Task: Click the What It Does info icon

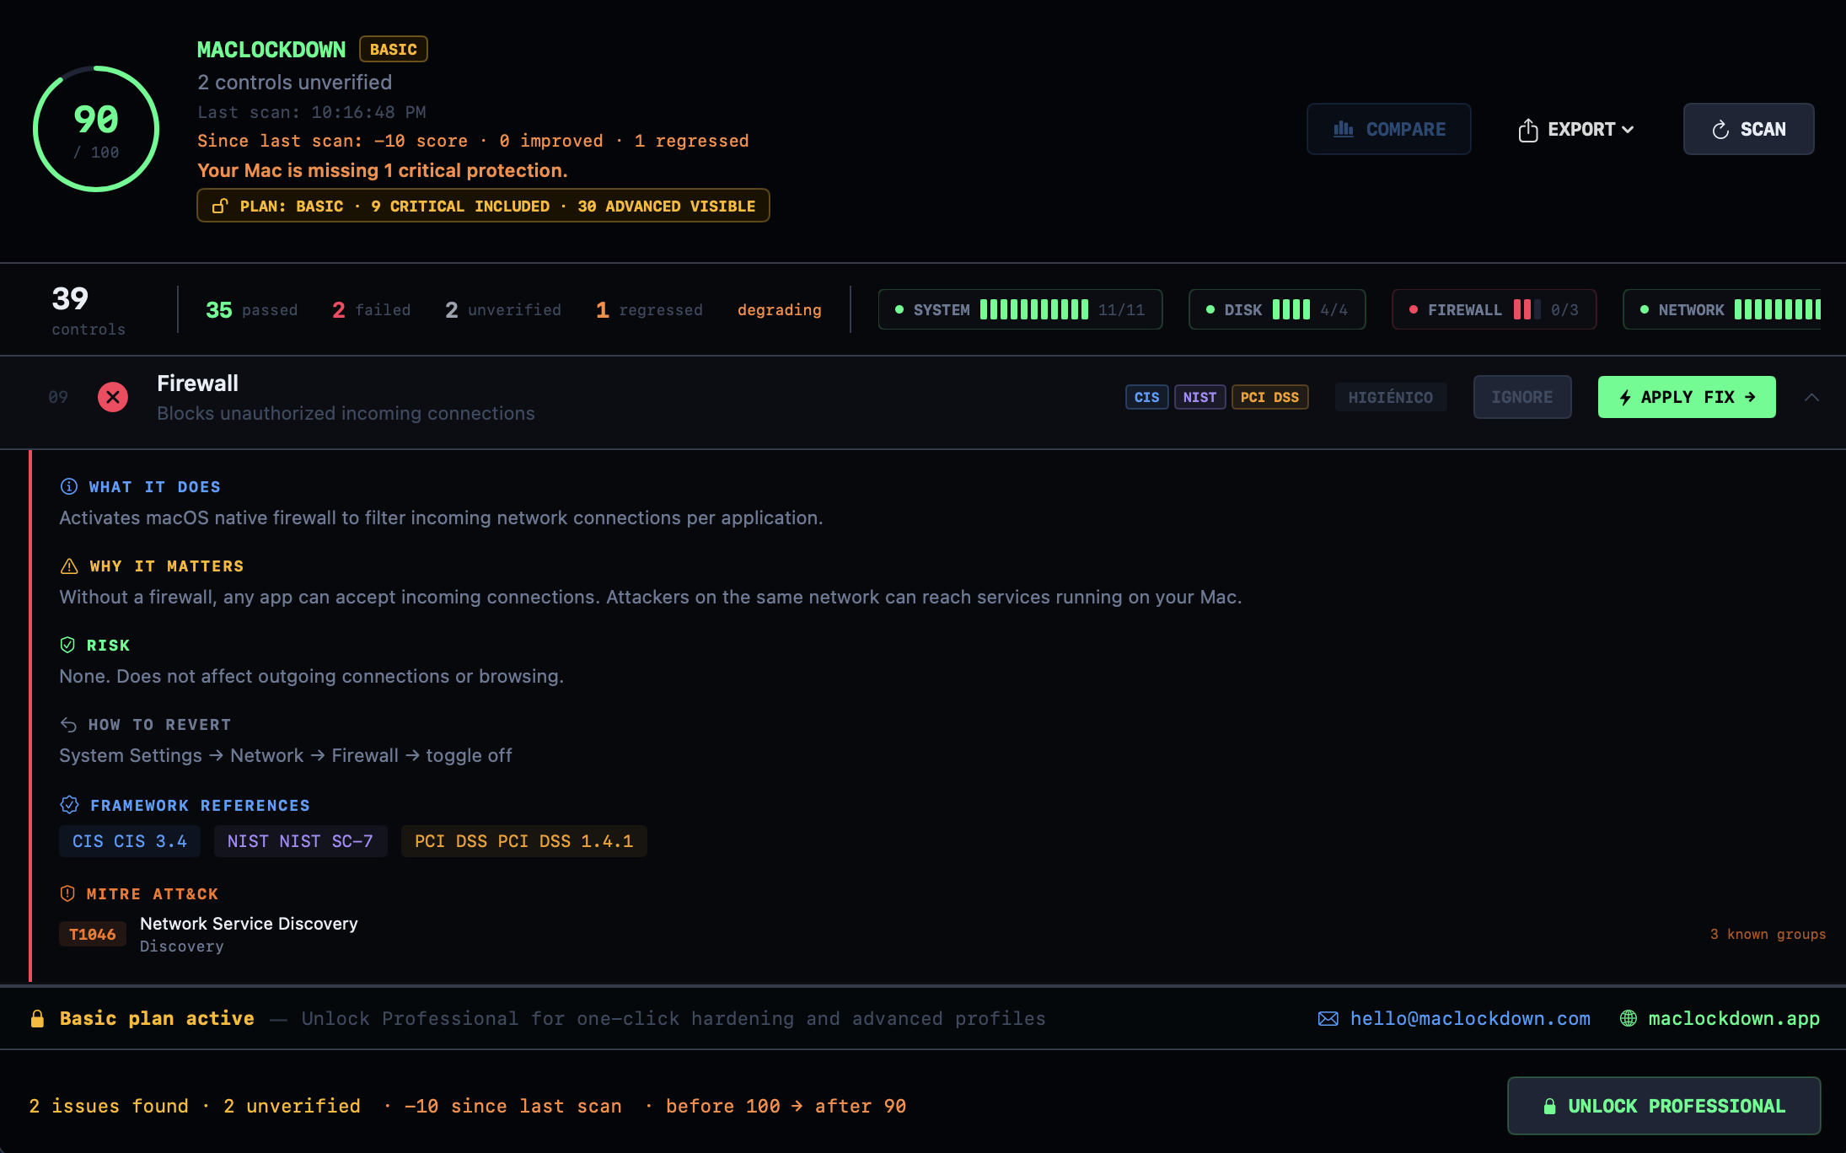Action: coord(69,486)
